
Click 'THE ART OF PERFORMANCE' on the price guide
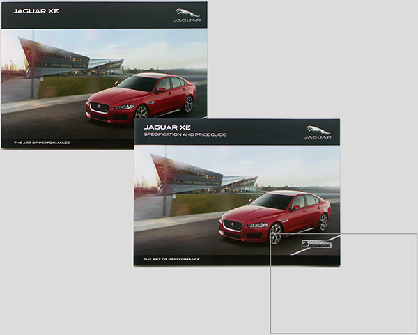point(171,259)
